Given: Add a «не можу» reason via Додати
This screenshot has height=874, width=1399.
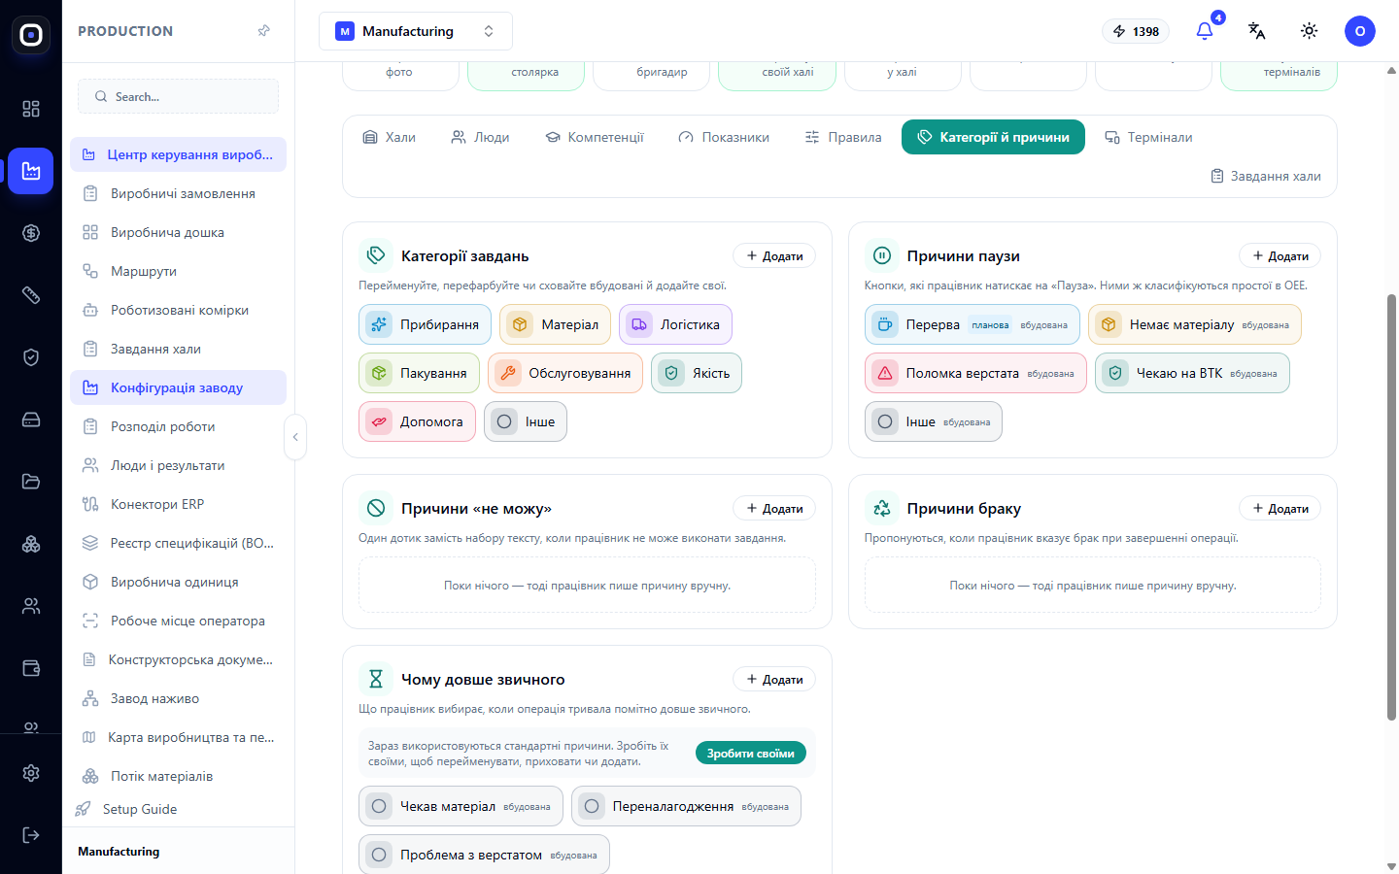Looking at the screenshot, I should (x=774, y=508).
